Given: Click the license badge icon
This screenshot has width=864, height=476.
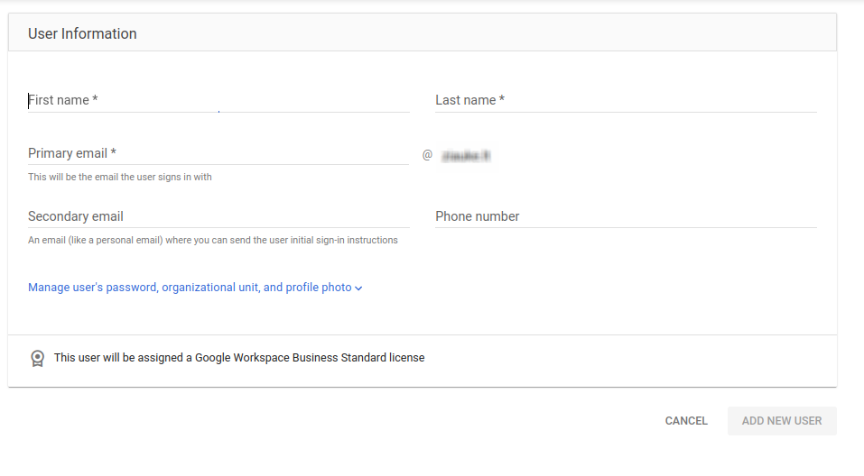Looking at the screenshot, I should point(37,358).
